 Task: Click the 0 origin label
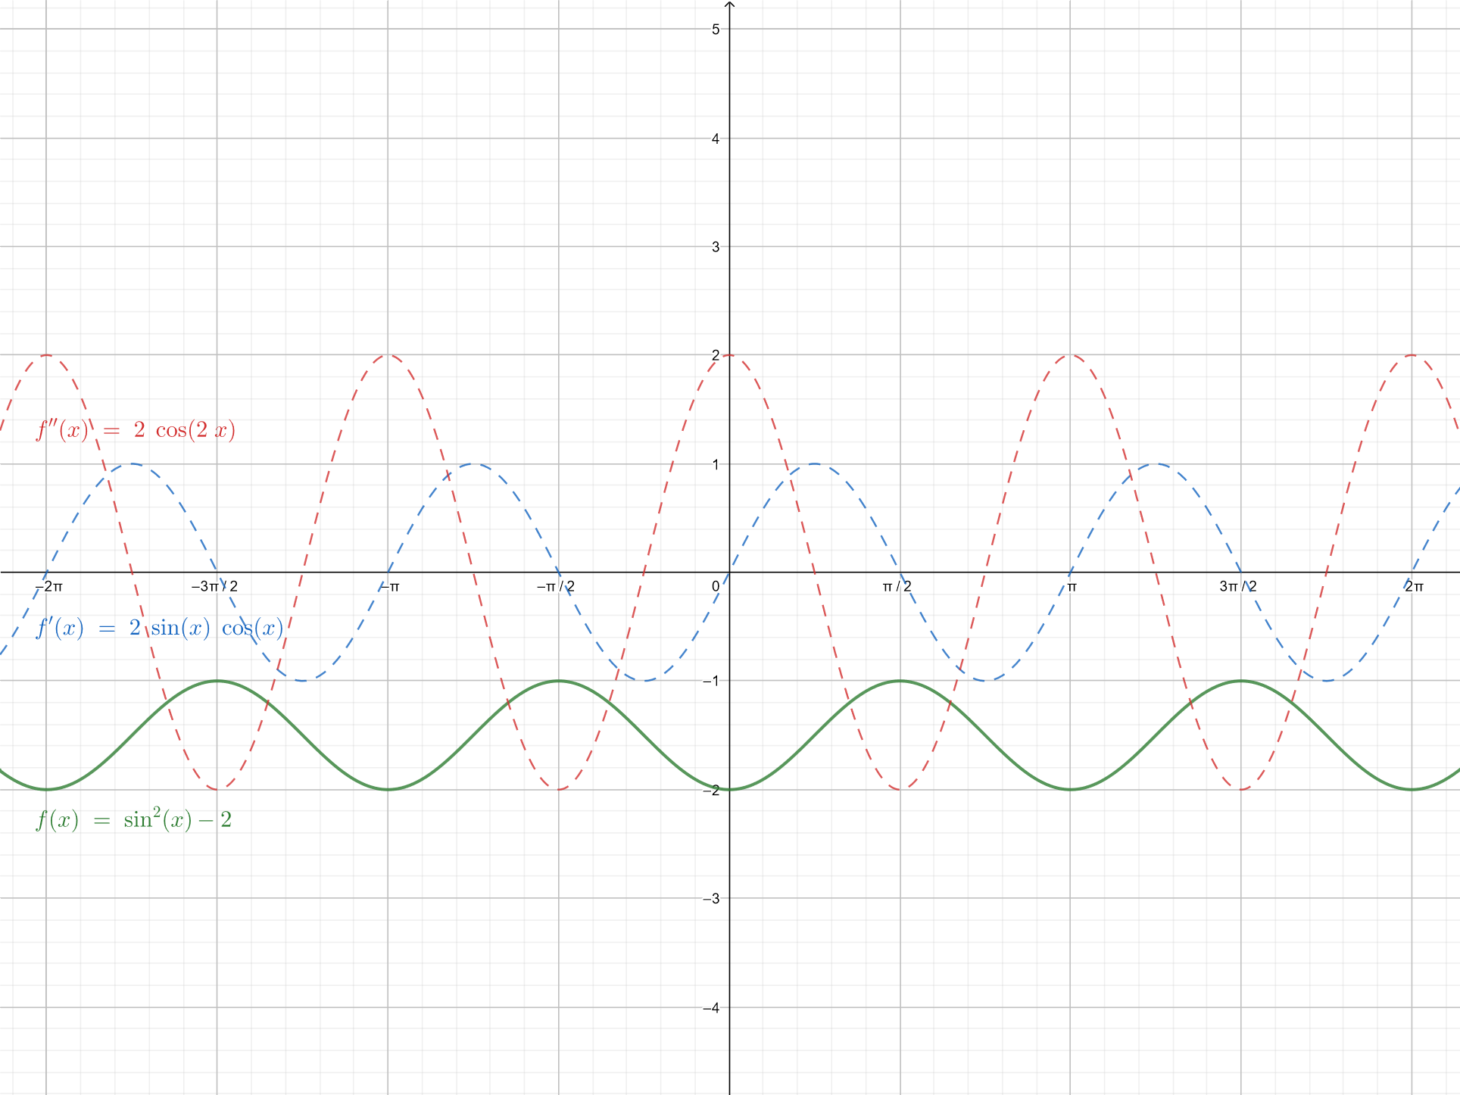[x=716, y=586]
